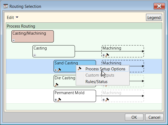Open the Edit dropdown menu

pos(12,18)
